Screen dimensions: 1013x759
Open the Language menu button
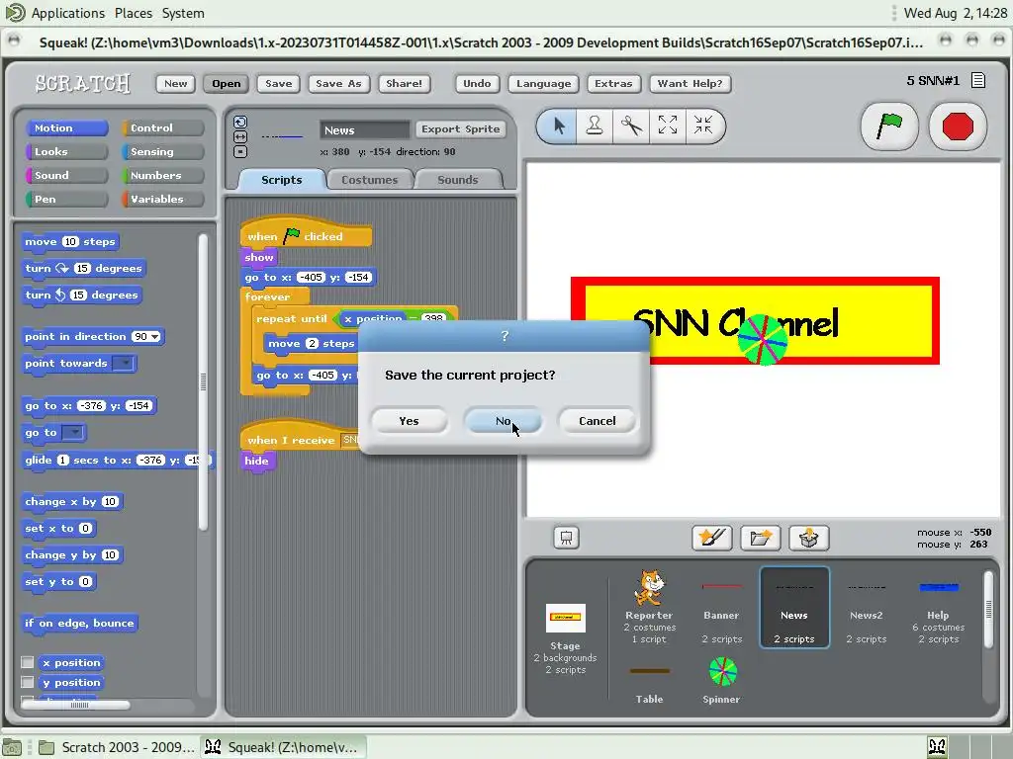543,83
